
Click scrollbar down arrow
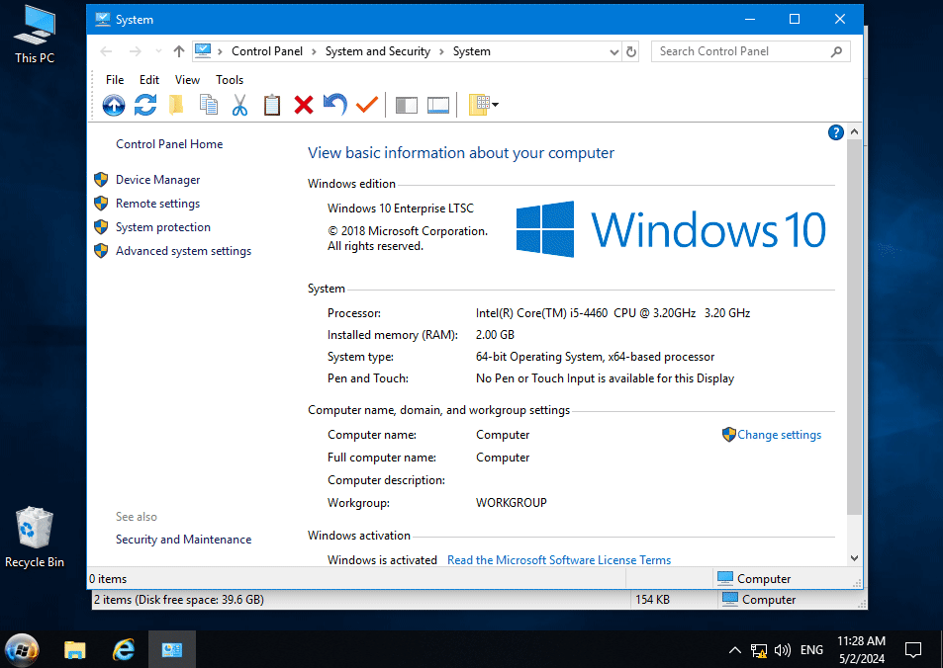point(854,558)
